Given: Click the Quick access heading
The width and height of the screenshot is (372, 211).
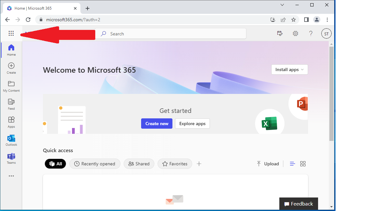Looking at the screenshot, I should [58, 150].
